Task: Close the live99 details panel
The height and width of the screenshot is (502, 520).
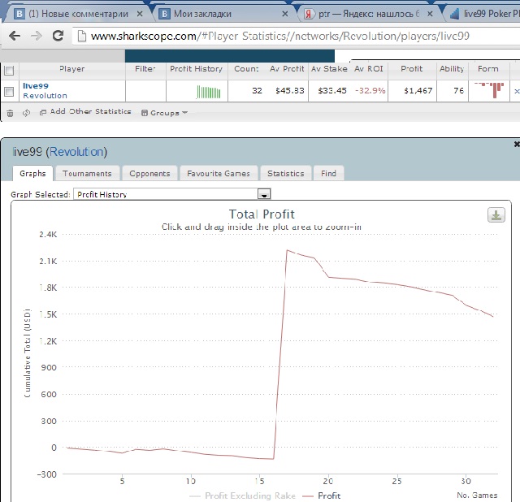Action: point(517,145)
